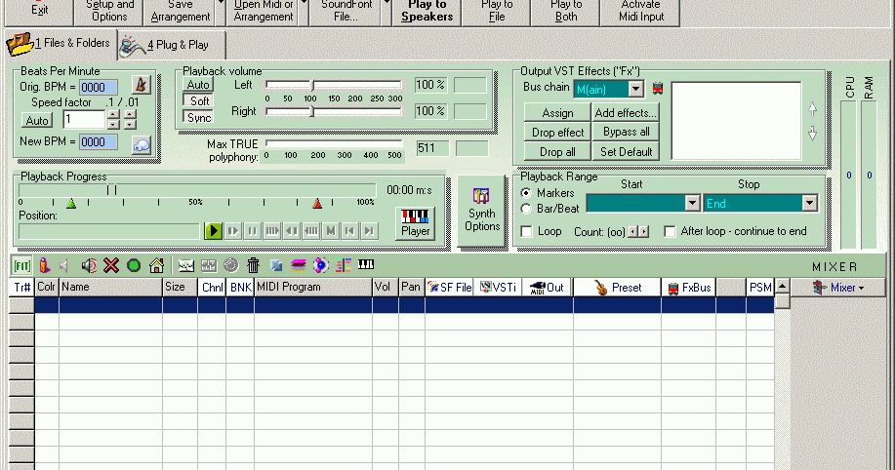Click the metronome icon next to Orig. BPM
The image size is (895, 470).
[x=141, y=85]
